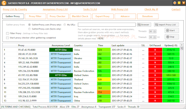
Task: Click the Browser button
Action: click(144, 25)
